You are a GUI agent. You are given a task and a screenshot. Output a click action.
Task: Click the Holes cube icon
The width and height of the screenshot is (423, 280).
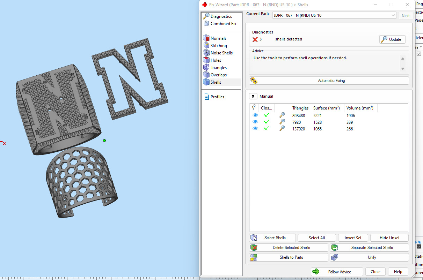(x=206, y=60)
